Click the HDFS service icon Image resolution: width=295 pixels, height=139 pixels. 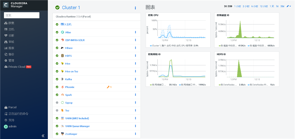[63, 56]
